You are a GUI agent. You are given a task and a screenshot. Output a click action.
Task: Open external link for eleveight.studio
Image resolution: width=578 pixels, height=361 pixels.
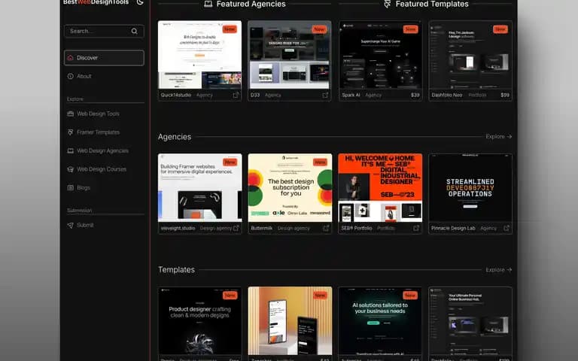point(236,229)
